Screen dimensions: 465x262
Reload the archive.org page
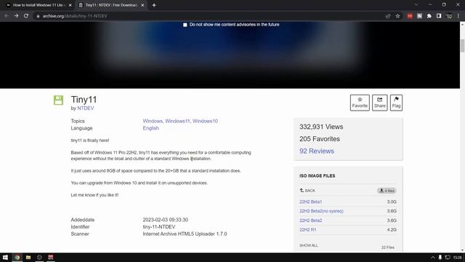click(26, 16)
